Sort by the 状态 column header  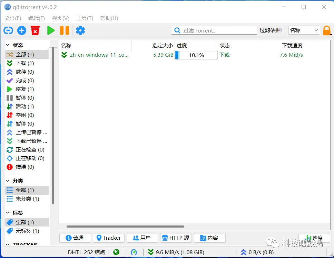(239, 46)
